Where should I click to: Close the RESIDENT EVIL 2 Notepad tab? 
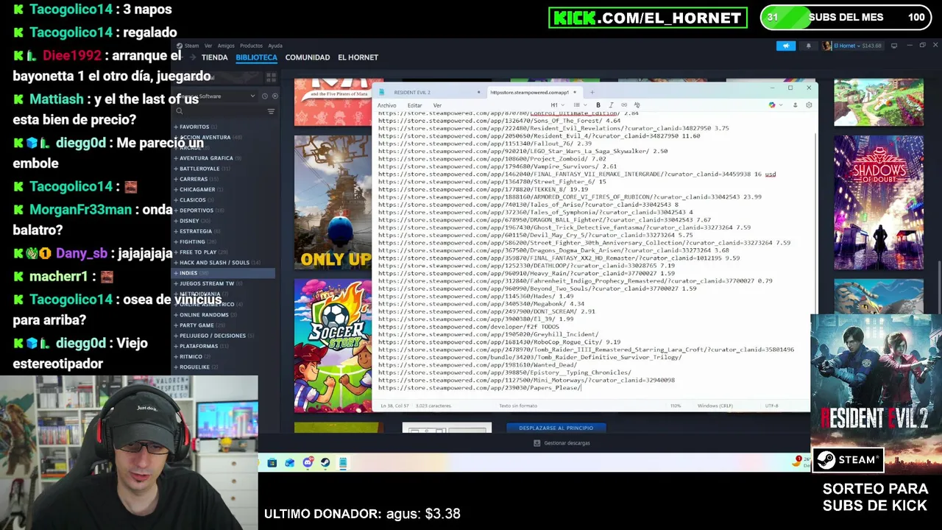(x=478, y=92)
